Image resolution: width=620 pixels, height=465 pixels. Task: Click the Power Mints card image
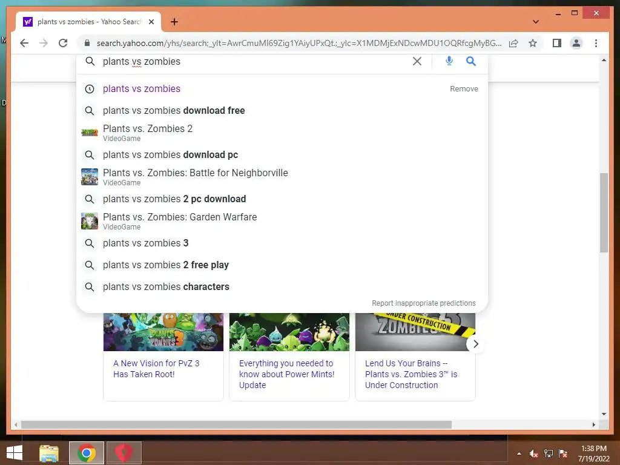[289, 332]
